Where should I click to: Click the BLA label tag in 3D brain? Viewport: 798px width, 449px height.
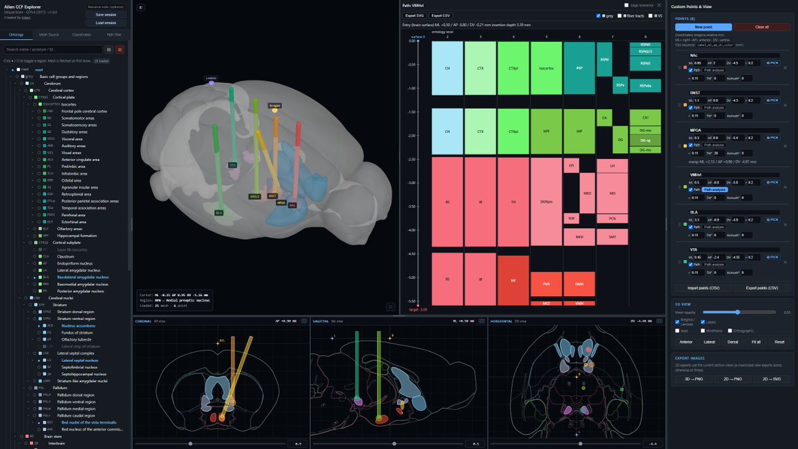(219, 213)
